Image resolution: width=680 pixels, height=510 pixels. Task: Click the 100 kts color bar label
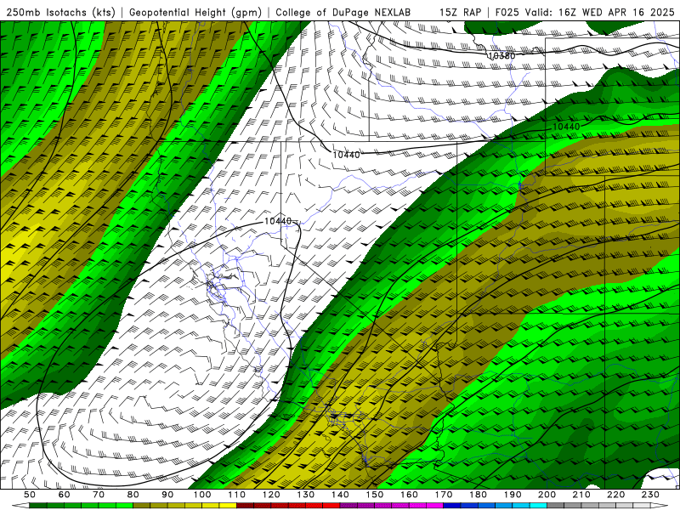coord(202,495)
